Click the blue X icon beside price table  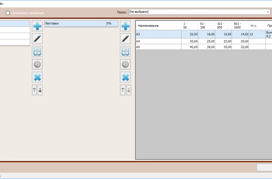[x=126, y=77]
